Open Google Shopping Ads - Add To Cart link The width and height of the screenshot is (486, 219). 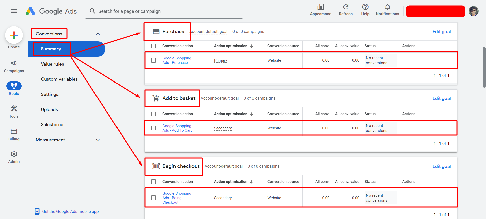177,128
